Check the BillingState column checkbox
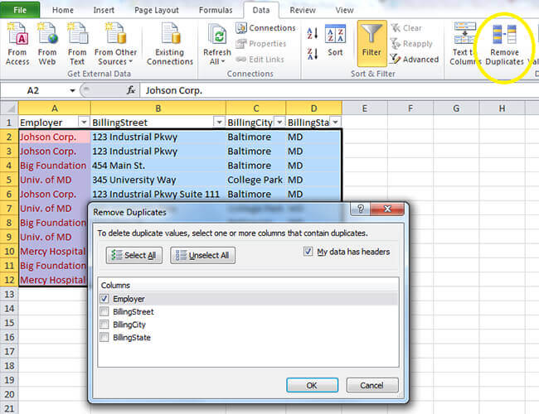Viewport: 539px width, 414px height. (104, 337)
